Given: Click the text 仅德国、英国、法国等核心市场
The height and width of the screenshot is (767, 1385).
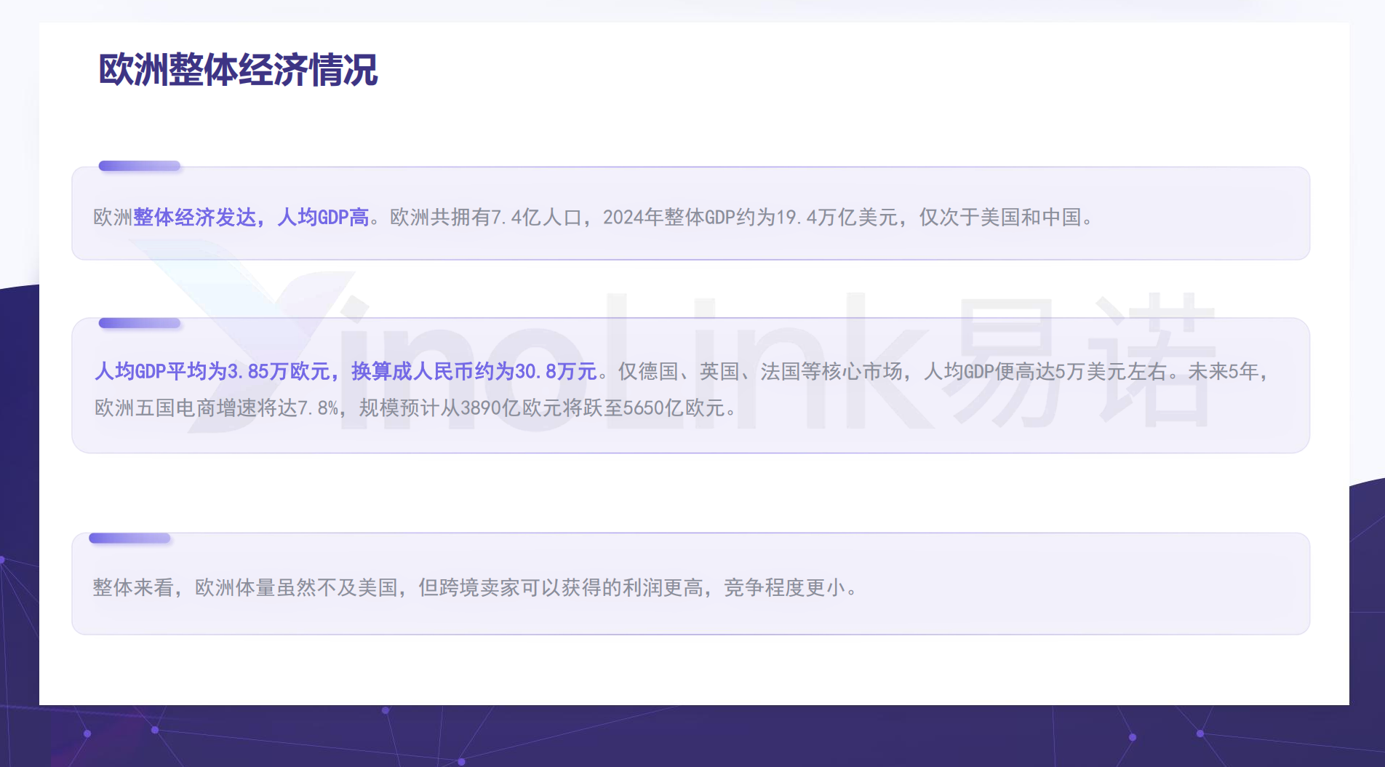Looking at the screenshot, I should click(x=759, y=372).
